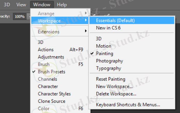Open Keyboard Shortcuts & Menus...

pyautogui.click(x=128, y=105)
